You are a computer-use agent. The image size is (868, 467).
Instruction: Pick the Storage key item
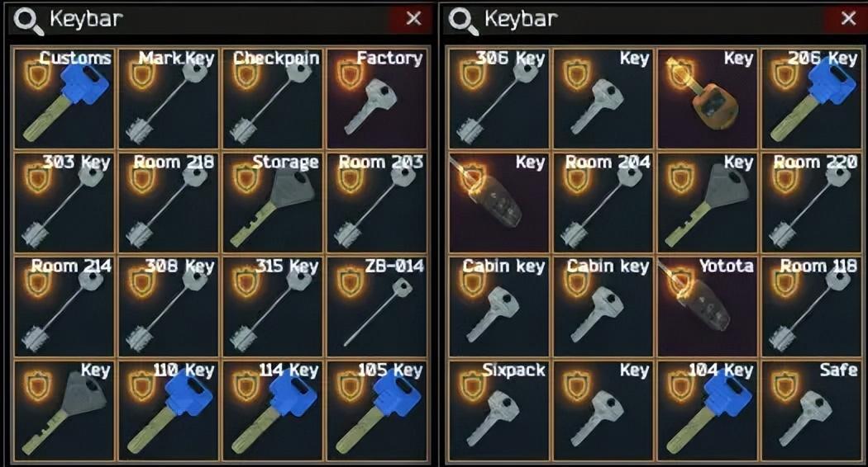(272, 202)
